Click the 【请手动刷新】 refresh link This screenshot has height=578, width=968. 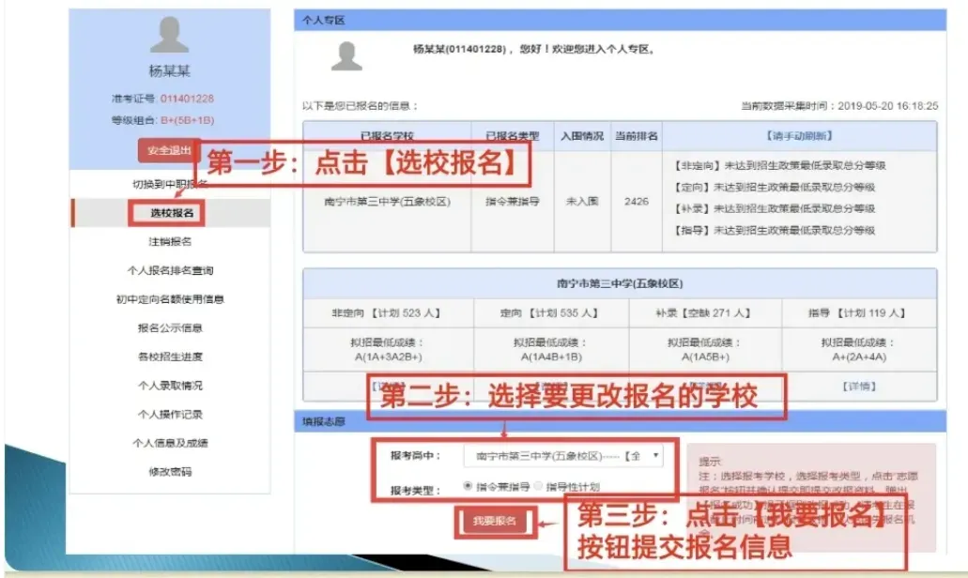pos(799,136)
